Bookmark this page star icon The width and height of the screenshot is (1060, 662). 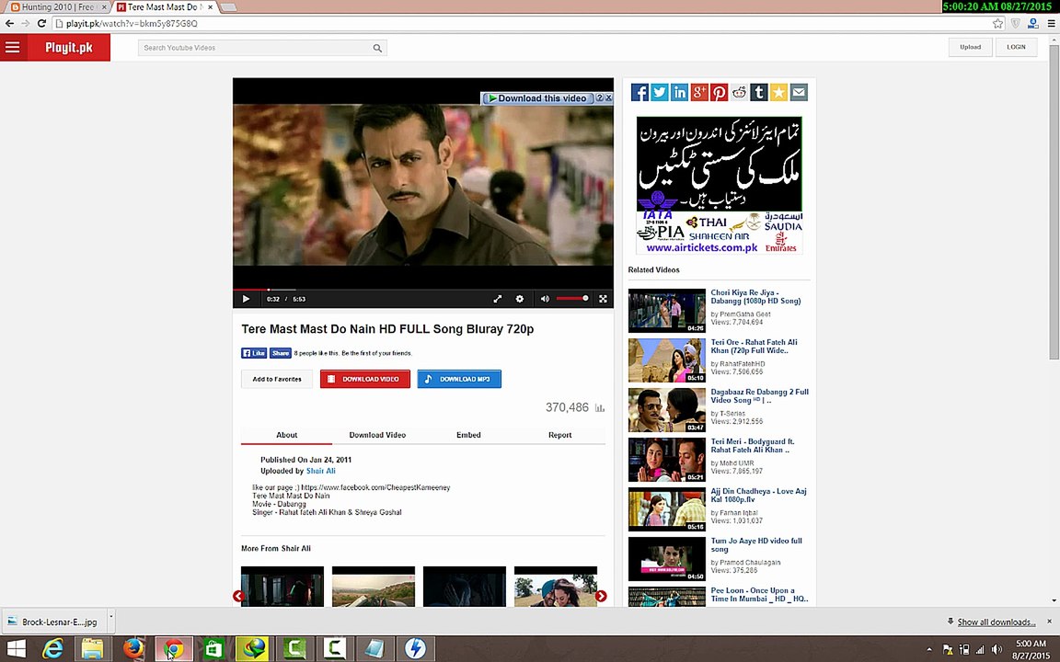pos(997,24)
